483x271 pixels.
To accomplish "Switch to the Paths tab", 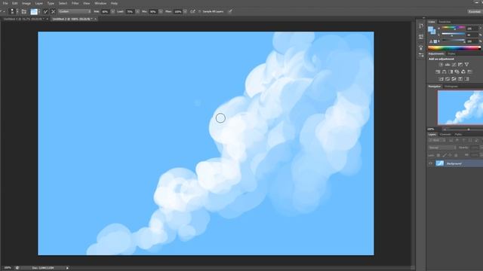I will (x=458, y=134).
